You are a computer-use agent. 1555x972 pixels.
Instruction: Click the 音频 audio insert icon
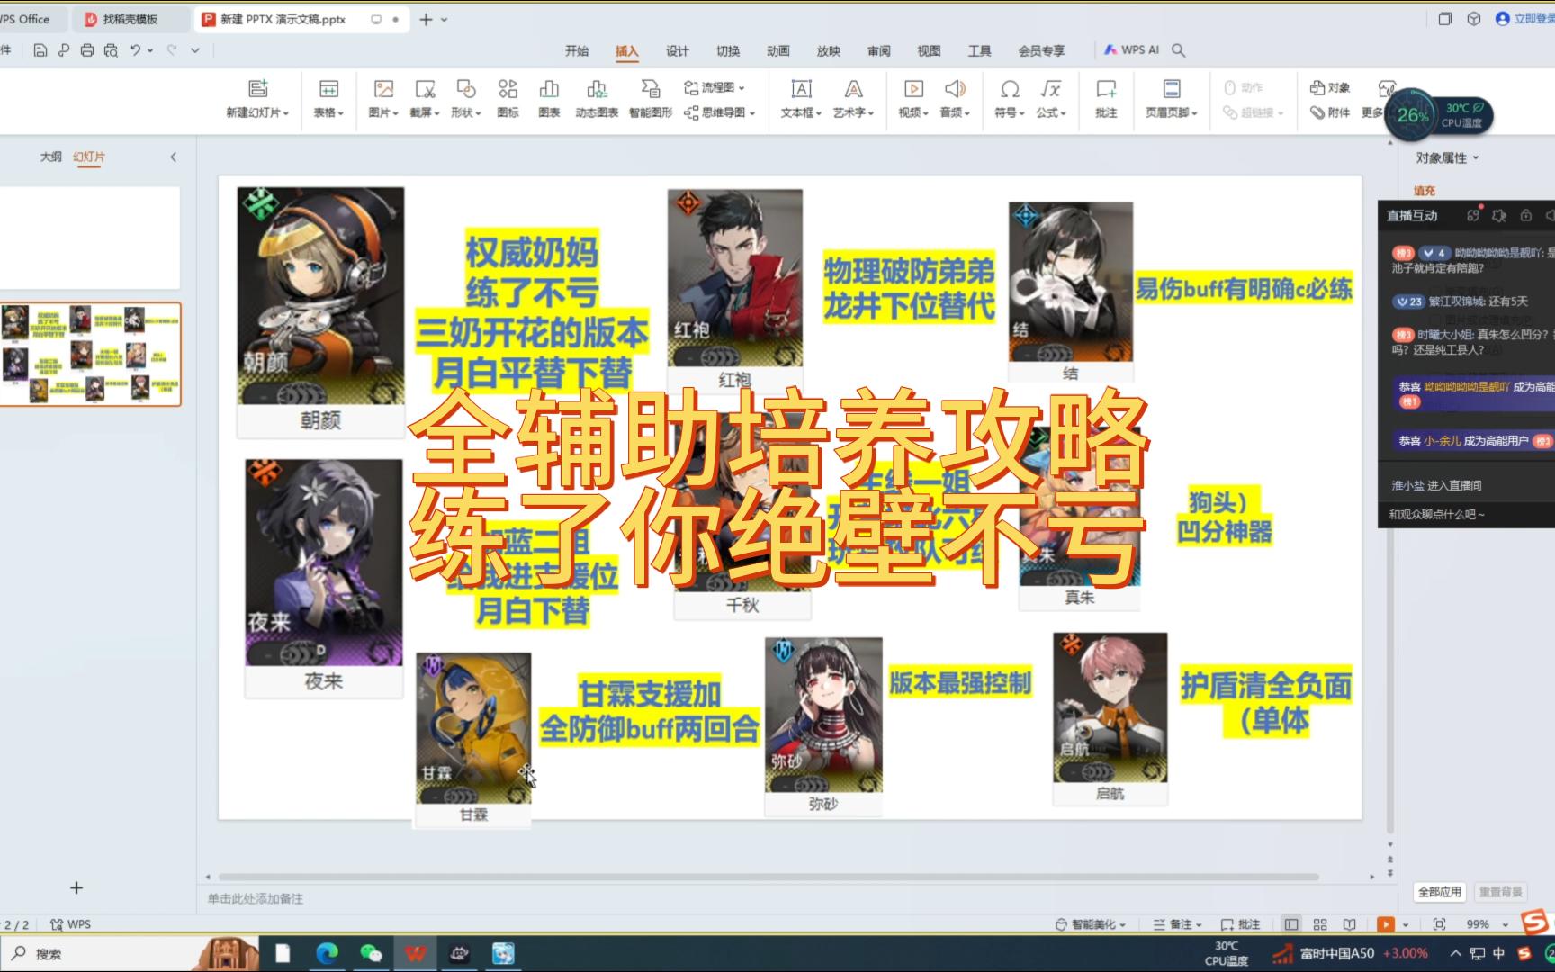pos(955,89)
